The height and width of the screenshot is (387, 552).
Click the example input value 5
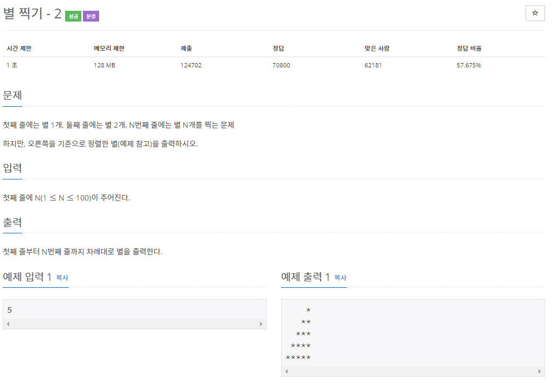pyautogui.click(x=10, y=310)
